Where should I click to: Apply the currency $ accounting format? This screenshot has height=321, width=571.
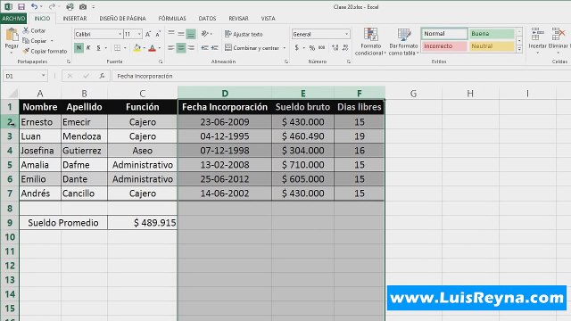(x=297, y=47)
